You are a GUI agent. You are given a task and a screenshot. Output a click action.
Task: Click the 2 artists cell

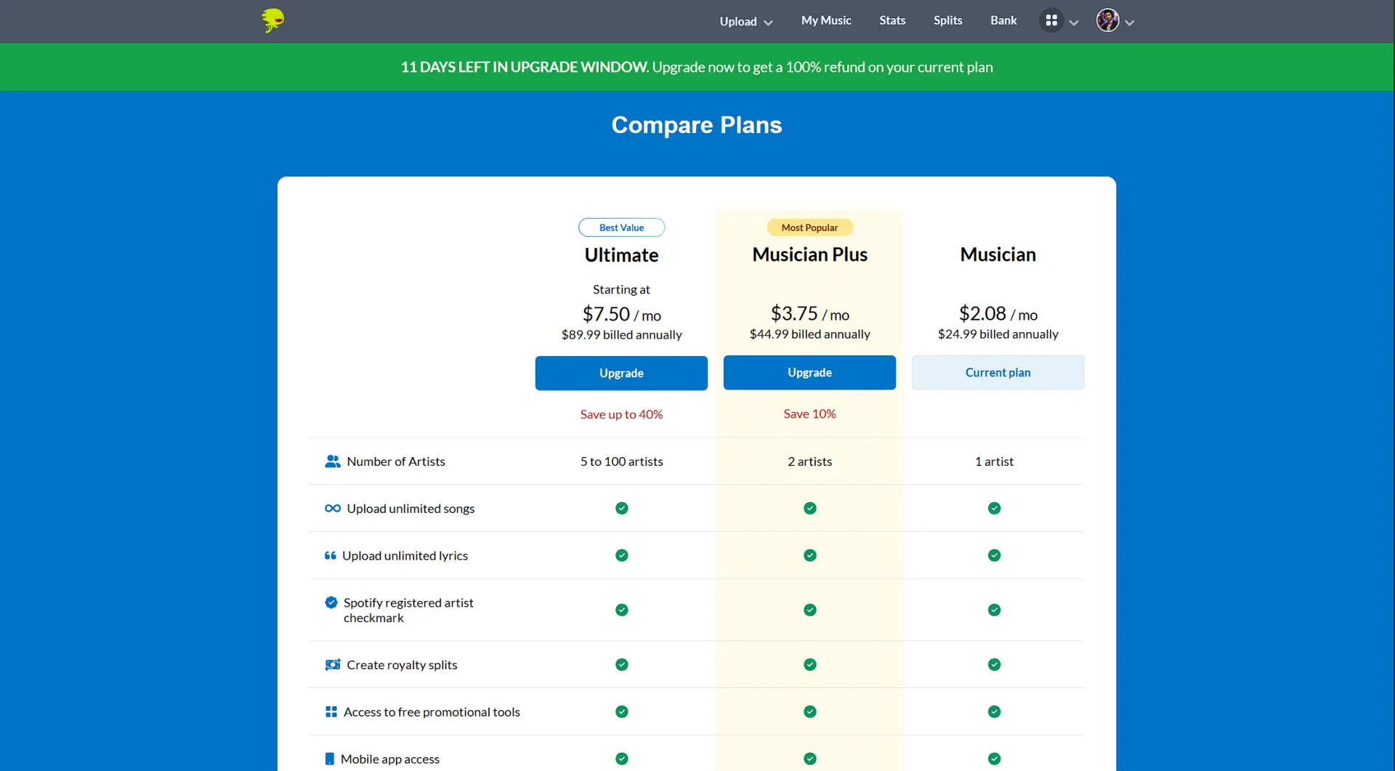[x=810, y=461]
